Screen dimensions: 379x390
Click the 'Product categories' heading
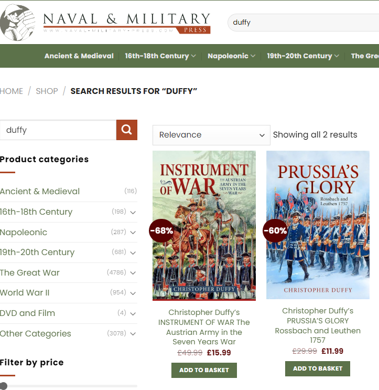pyautogui.click(x=44, y=159)
